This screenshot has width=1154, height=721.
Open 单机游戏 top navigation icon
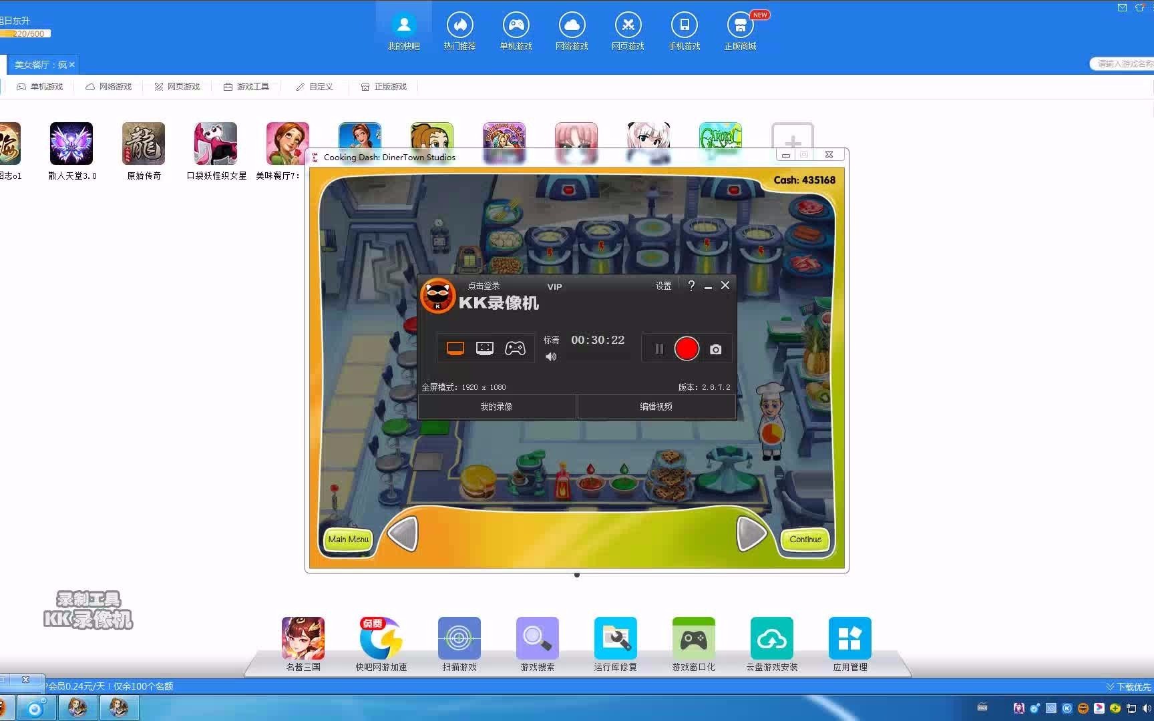click(x=516, y=31)
